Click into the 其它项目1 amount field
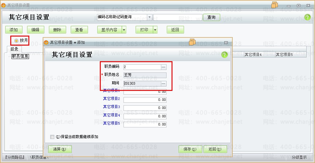This screenshot has height=163, width=315. click(x=145, y=92)
